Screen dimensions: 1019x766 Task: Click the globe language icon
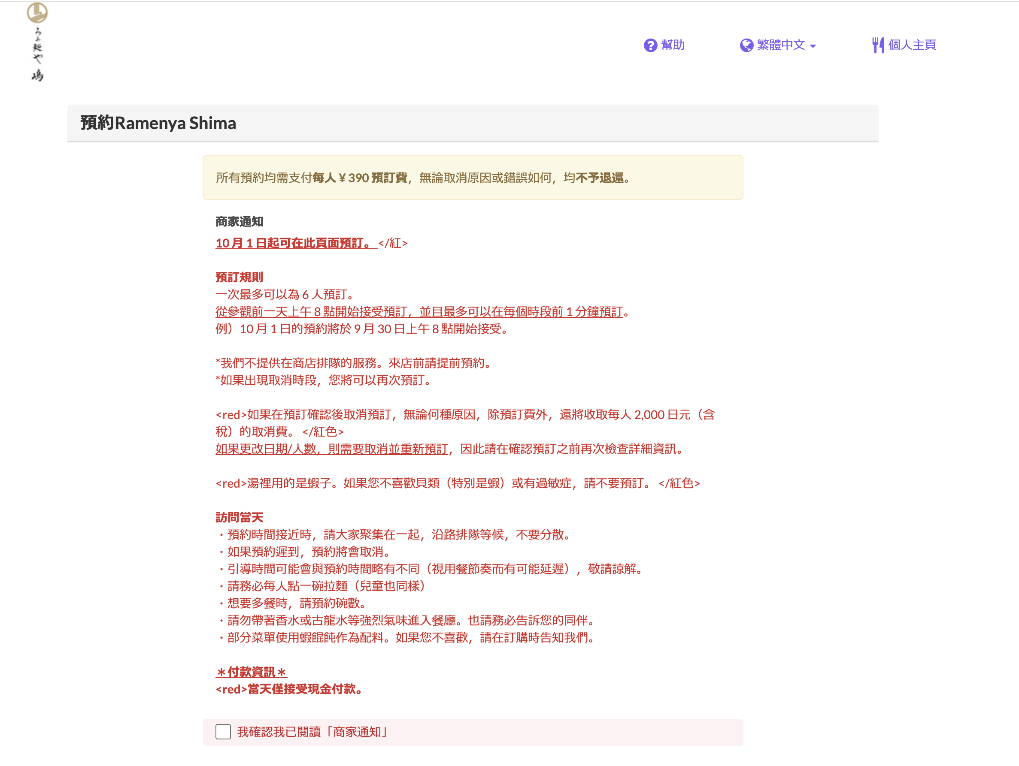746,45
